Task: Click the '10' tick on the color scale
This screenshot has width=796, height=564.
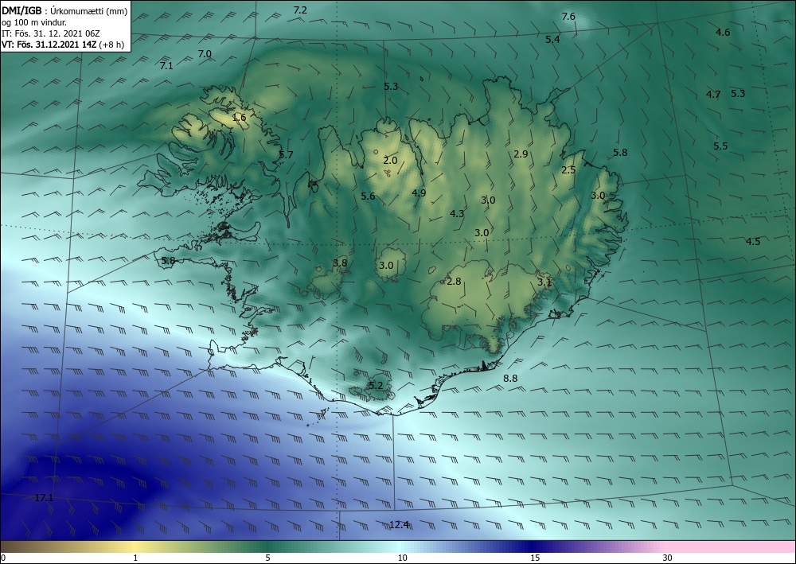Action: click(x=402, y=558)
